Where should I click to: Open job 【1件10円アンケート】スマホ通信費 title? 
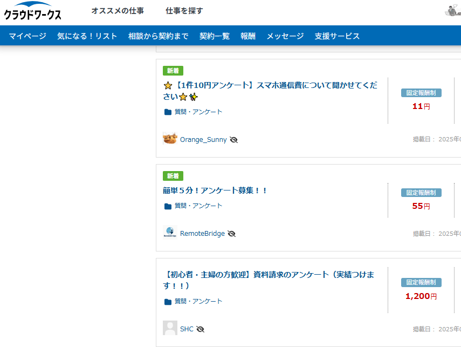270,91
